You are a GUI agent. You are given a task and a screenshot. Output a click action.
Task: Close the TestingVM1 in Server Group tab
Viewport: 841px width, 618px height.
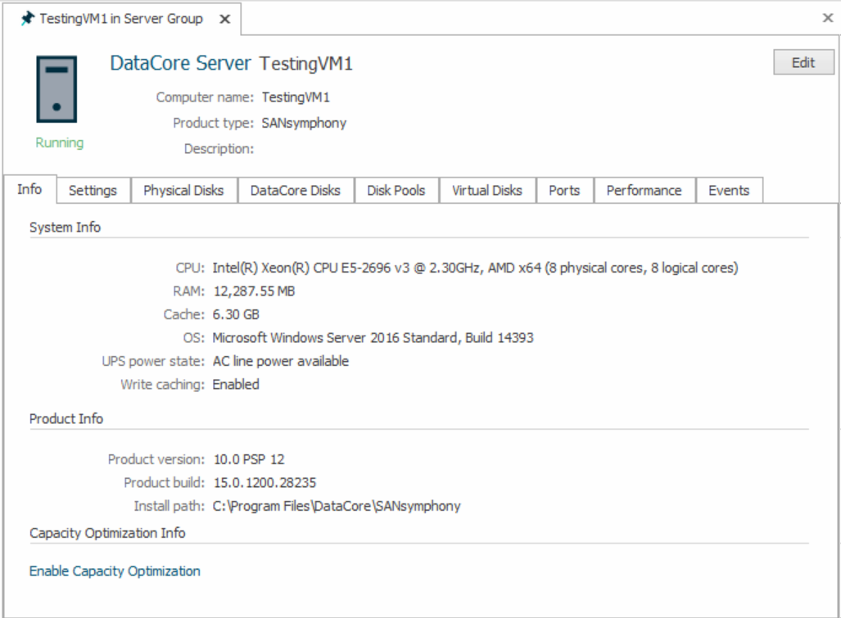(225, 19)
